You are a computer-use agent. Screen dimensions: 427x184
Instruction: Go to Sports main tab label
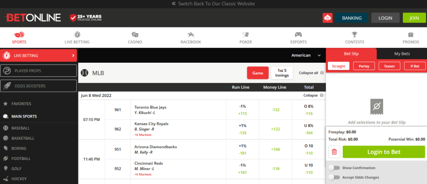coord(19,42)
